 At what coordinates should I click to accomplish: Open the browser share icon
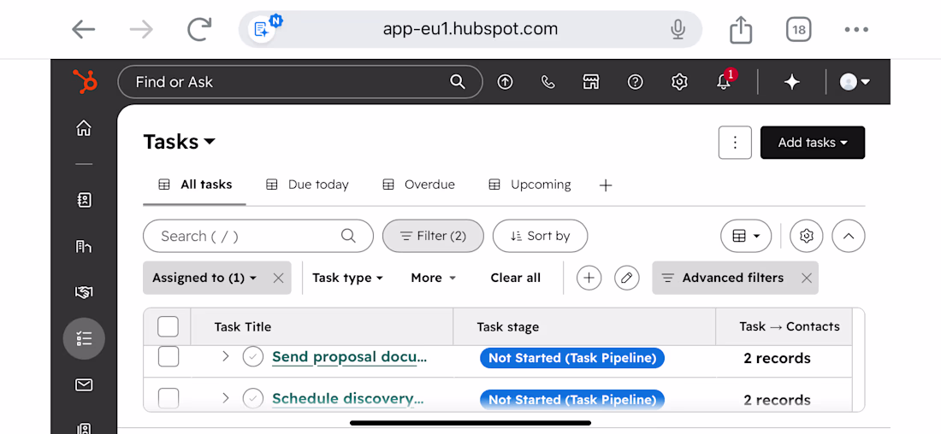pos(741,29)
